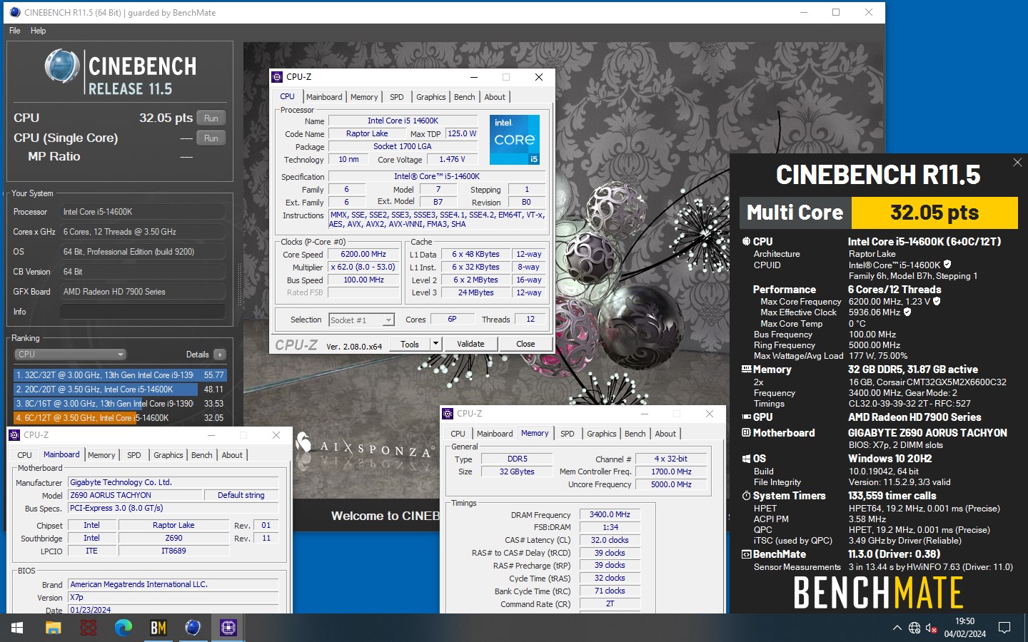
Task: Click the Cinebench Release 11.5 sphere logo
Action: tap(61, 66)
